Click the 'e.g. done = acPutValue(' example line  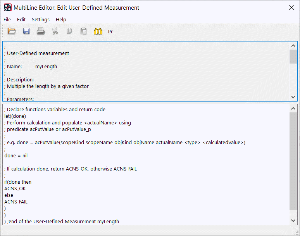click(125, 143)
